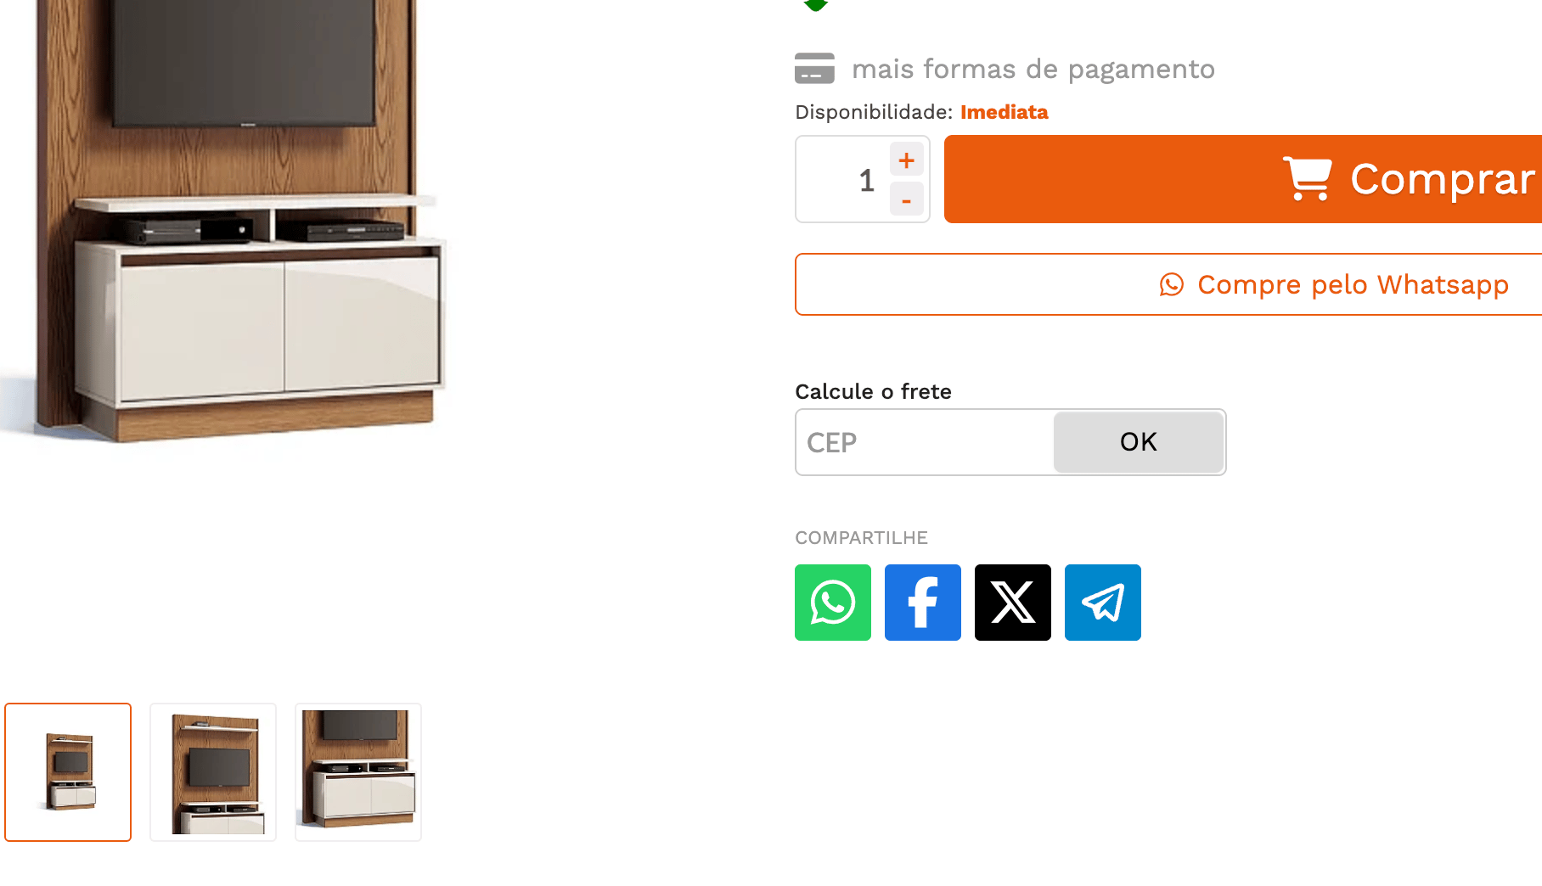Click the Comprar button
Viewport: 1542px width, 886px height.
(1243, 179)
